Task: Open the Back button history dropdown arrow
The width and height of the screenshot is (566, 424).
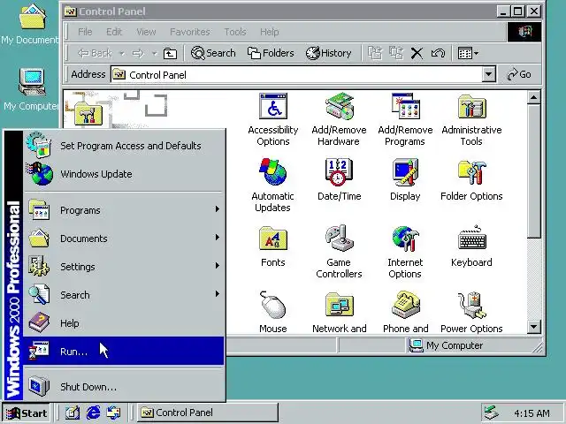Action: point(122,54)
